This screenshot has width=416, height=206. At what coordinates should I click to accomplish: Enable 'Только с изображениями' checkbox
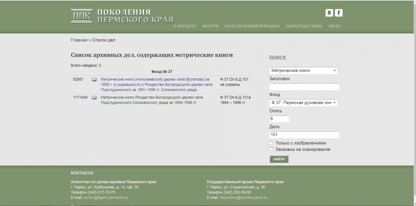[x=271, y=143]
